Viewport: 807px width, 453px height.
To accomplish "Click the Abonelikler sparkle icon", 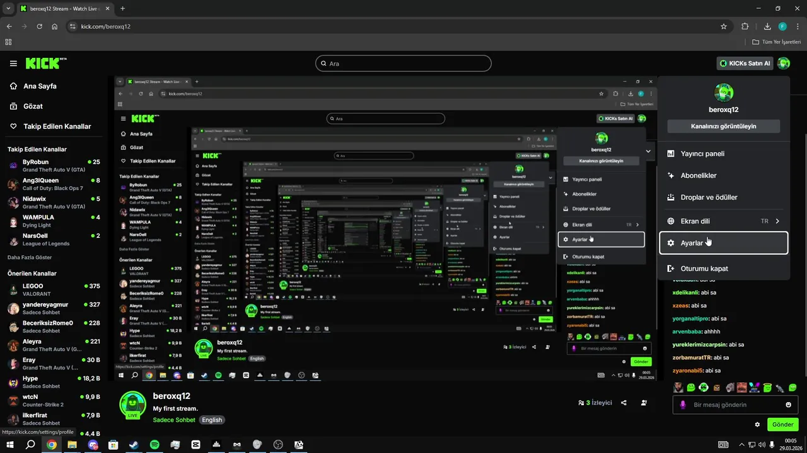I will 671,176.
